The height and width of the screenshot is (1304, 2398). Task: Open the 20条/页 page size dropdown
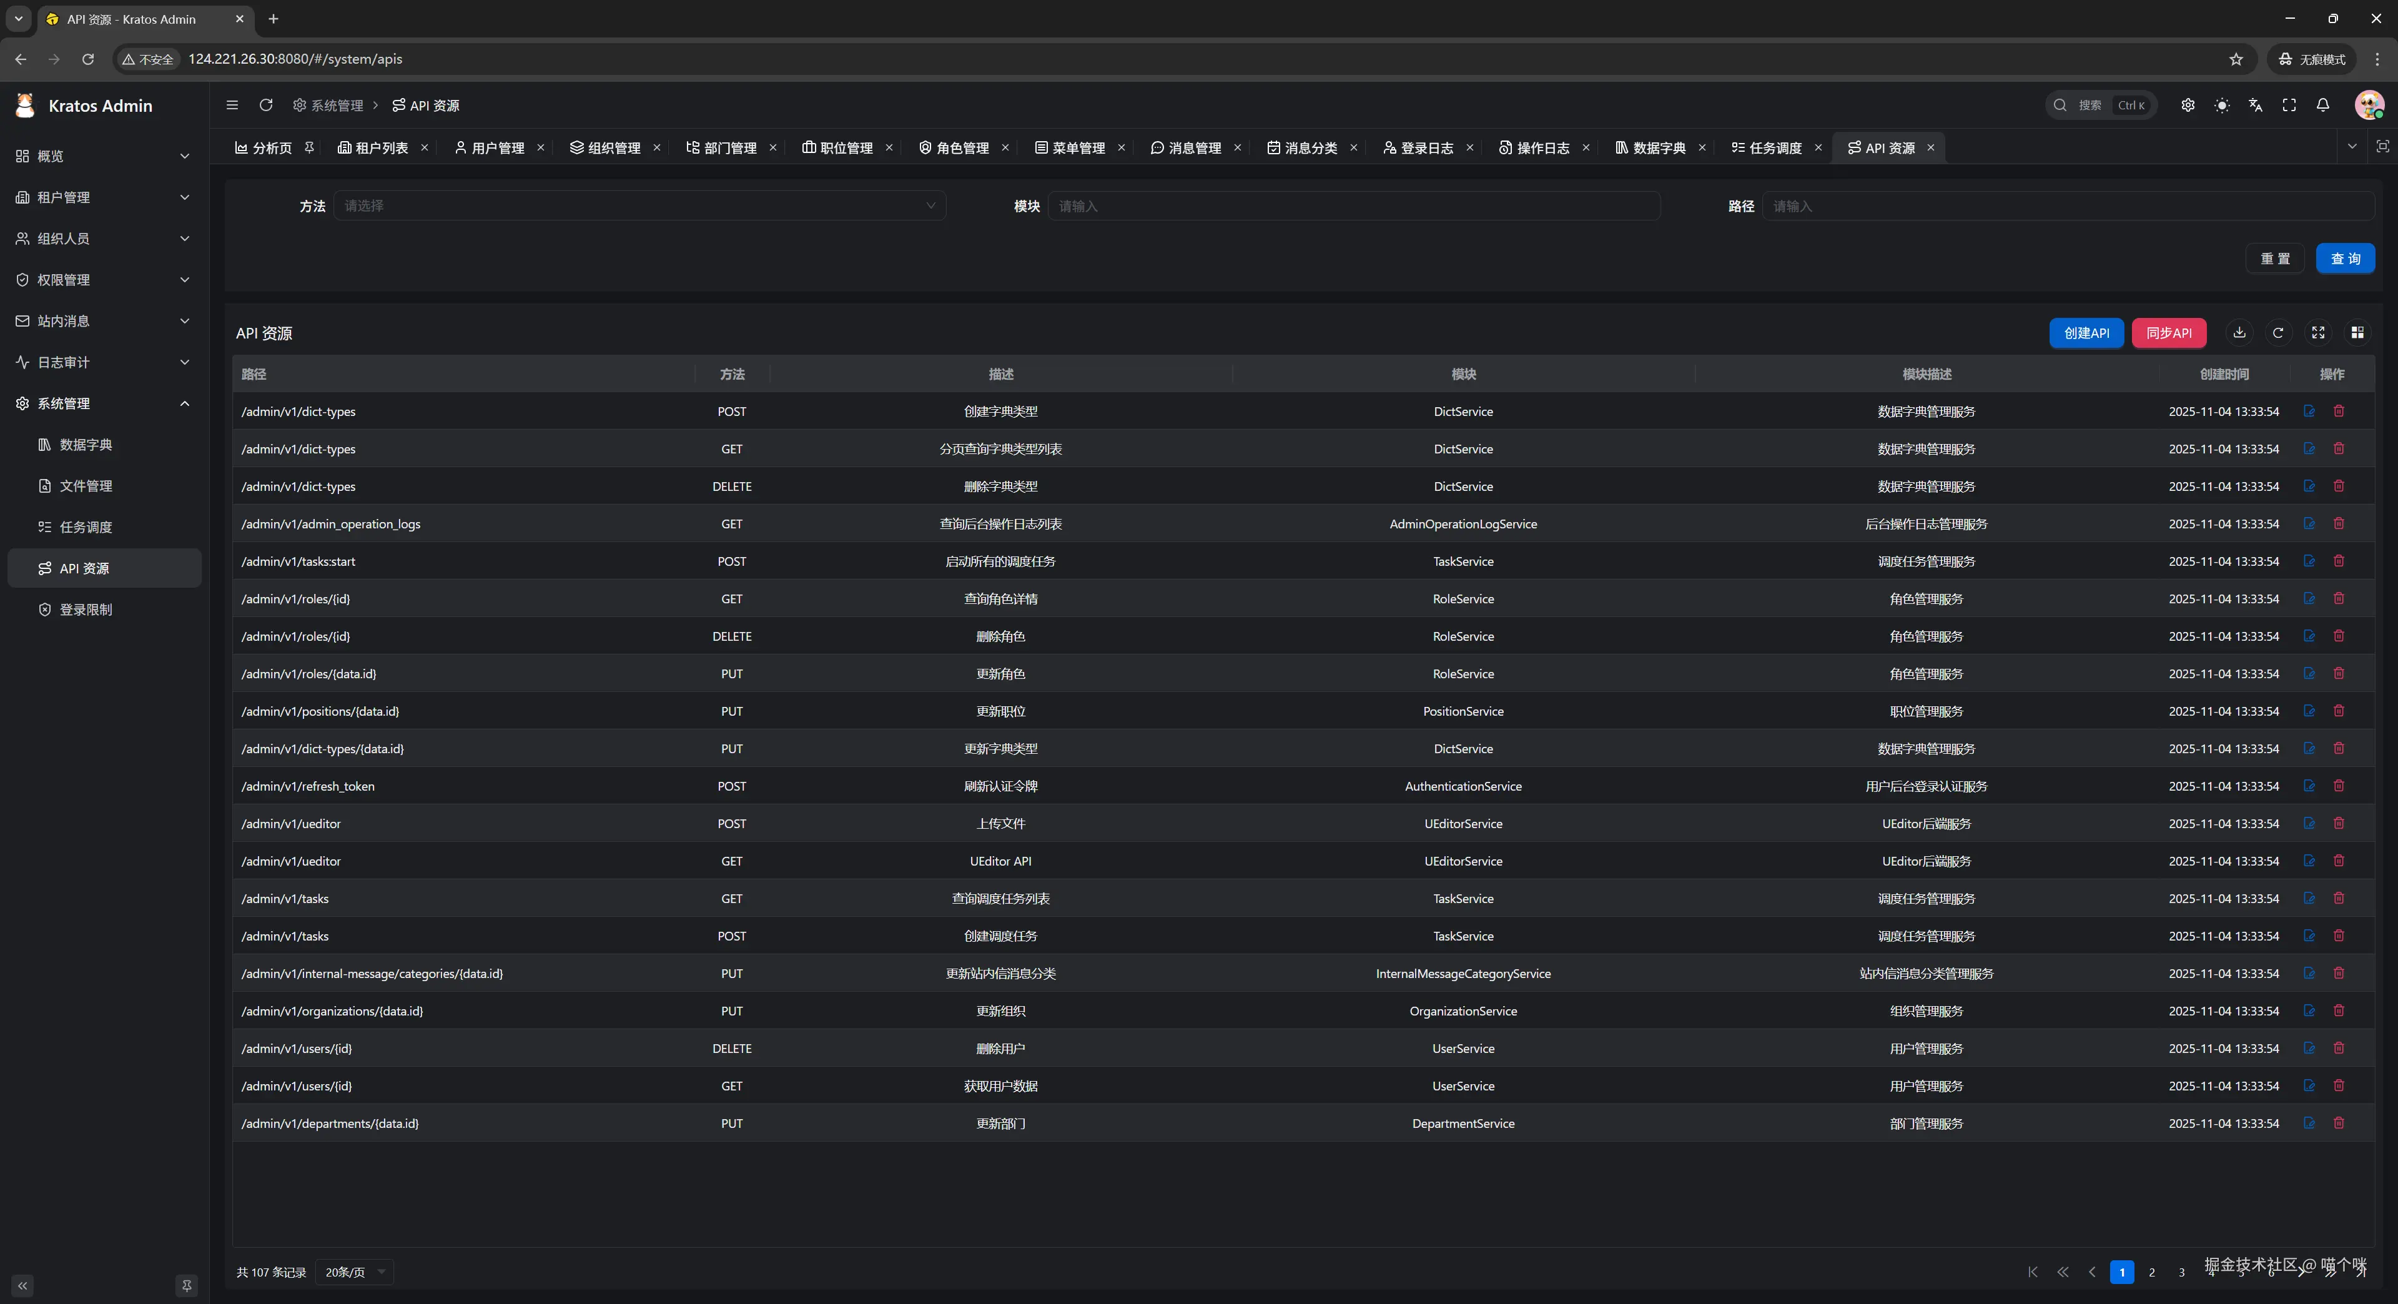(355, 1272)
